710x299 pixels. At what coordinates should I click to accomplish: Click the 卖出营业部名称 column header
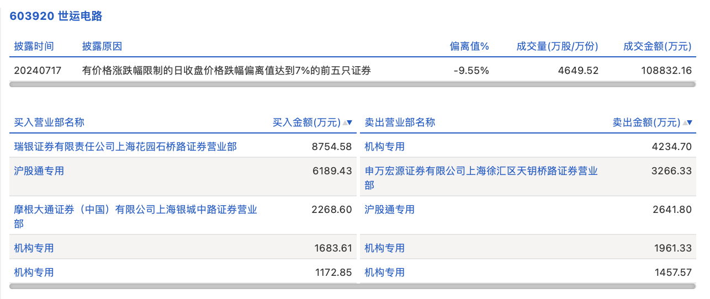click(400, 122)
